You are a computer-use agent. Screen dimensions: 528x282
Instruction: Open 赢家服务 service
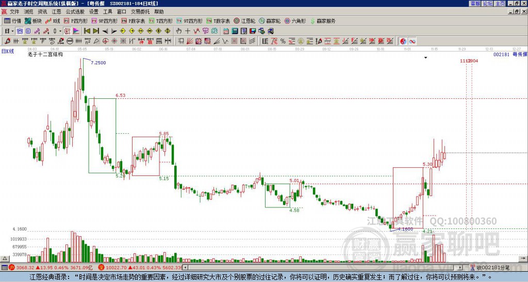[323, 21]
